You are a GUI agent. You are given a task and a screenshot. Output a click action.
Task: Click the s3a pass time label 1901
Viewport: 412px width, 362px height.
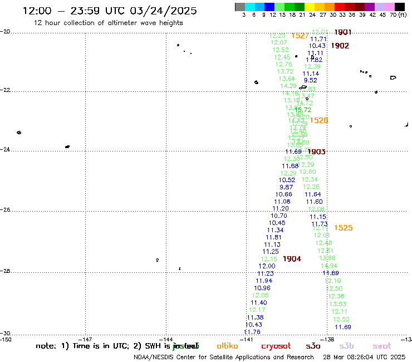343,32
